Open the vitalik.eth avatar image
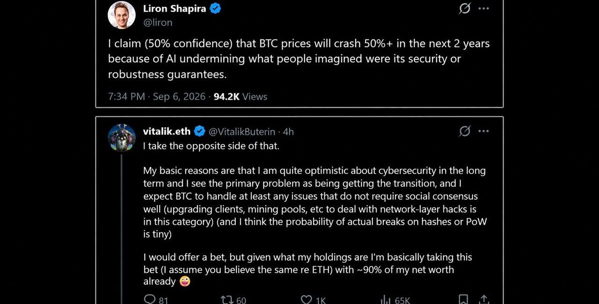This screenshot has width=599, height=304. (x=122, y=138)
